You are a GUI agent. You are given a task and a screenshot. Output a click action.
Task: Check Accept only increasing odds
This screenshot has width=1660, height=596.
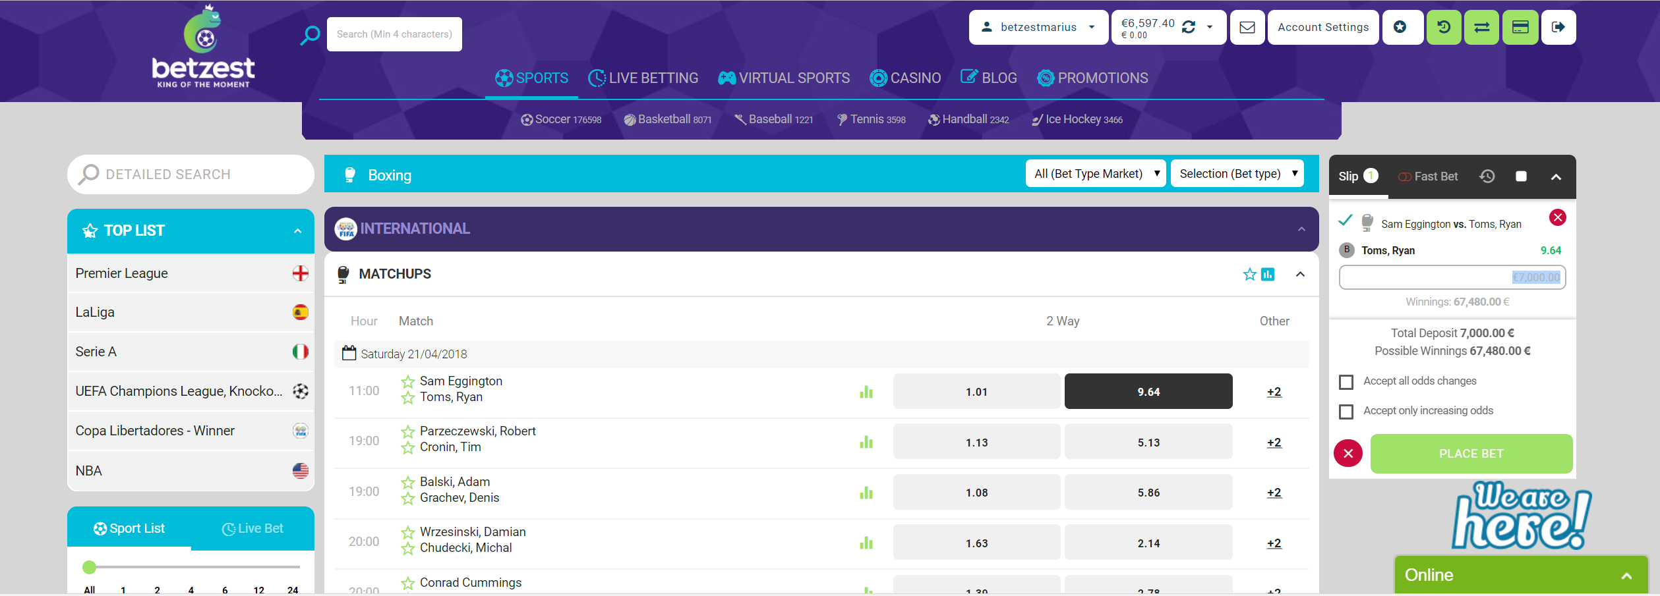point(1346,412)
